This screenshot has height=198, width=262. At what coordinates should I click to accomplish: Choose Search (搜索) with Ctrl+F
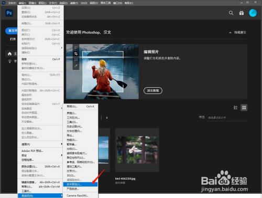(x=40, y=59)
